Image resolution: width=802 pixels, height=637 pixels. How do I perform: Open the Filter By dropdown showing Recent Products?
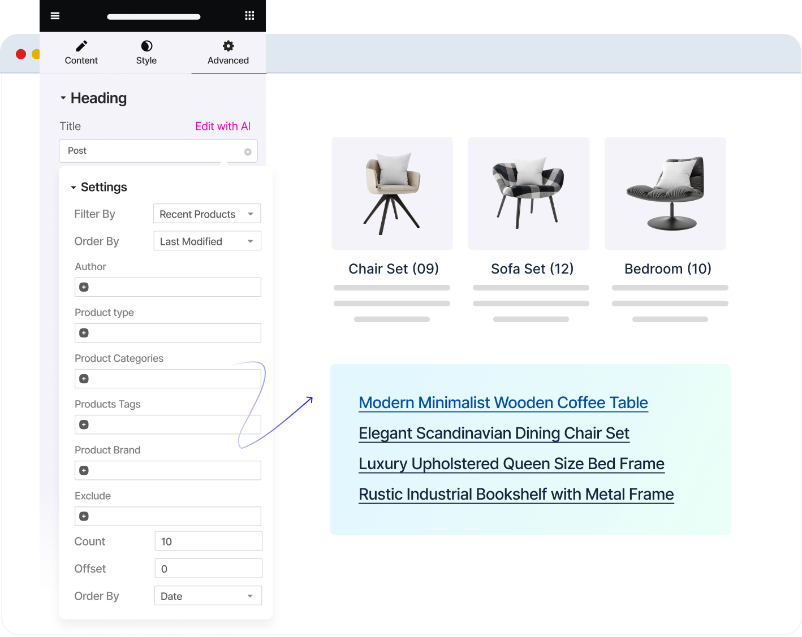(206, 214)
